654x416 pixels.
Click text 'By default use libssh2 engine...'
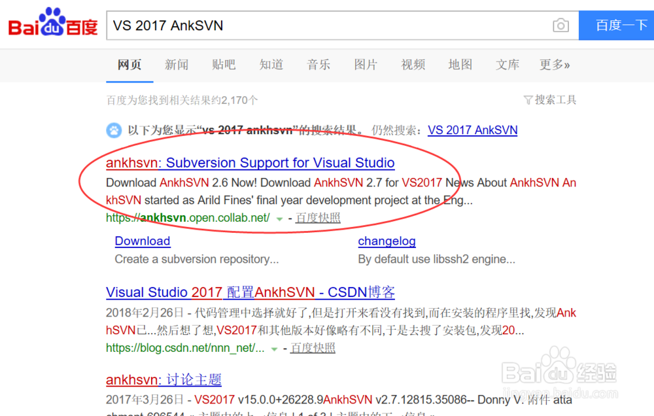[437, 259]
